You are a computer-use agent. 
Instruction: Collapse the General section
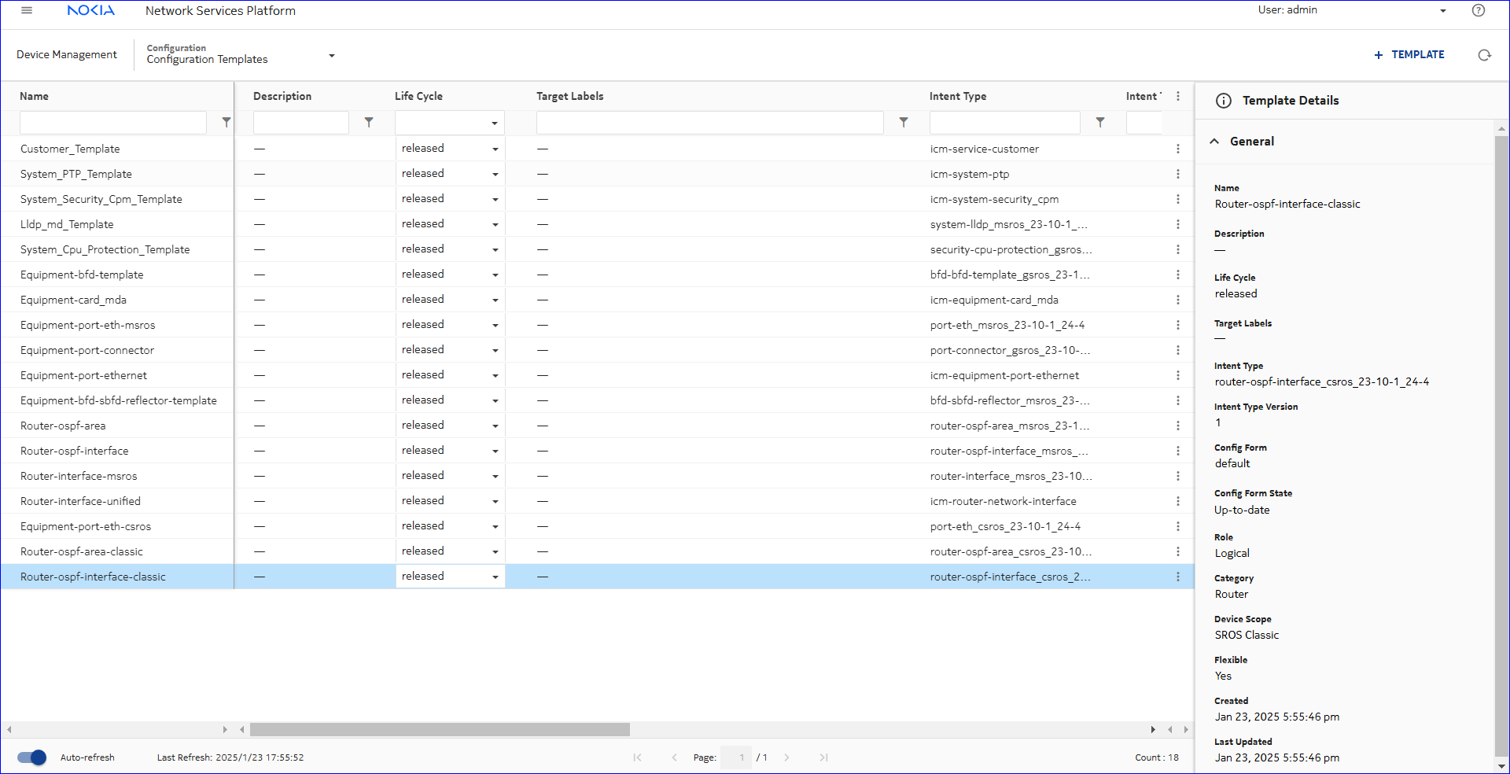tap(1214, 142)
